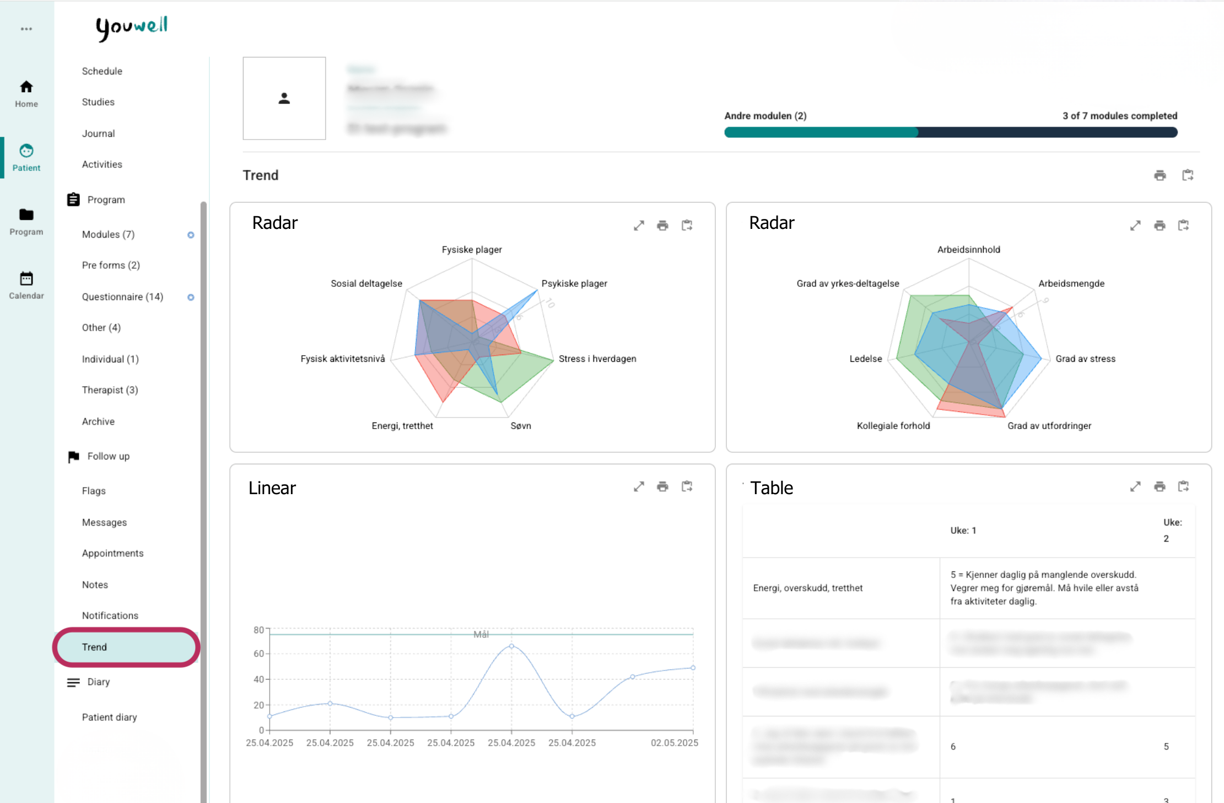Viewport: 1224px width, 803px height.
Task: Expand the second Radar chart
Action: coord(1135,226)
